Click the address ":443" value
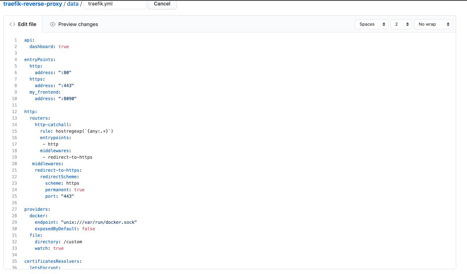 click(66, 86)
